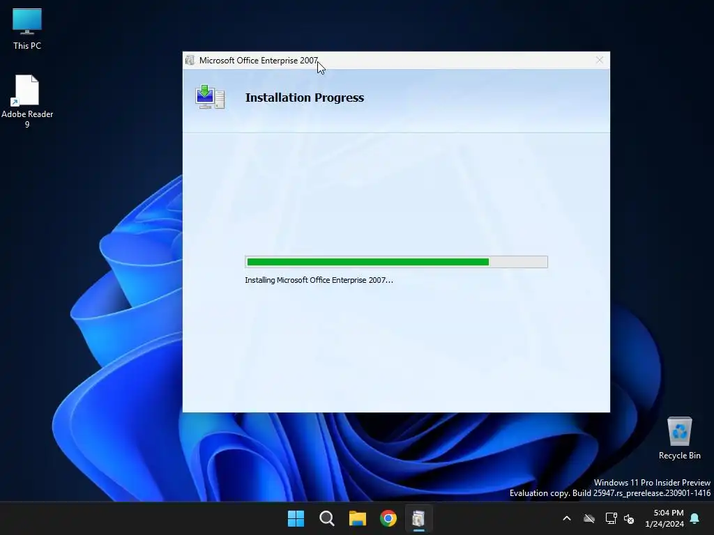Activate the Office installer taskbar icon
The image size is (714, 535).
click(x=419, y=518)
